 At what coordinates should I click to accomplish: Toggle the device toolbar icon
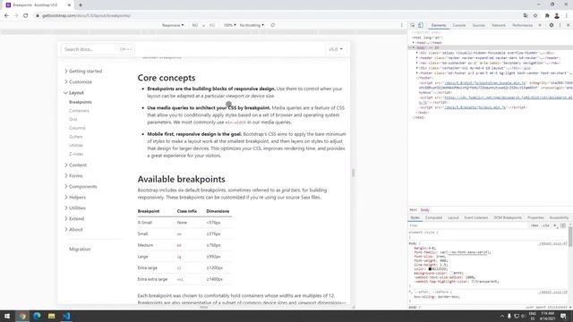(421, 25)
